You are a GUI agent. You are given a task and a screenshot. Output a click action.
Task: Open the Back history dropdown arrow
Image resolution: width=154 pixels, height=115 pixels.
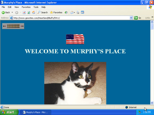click(12, 12)
